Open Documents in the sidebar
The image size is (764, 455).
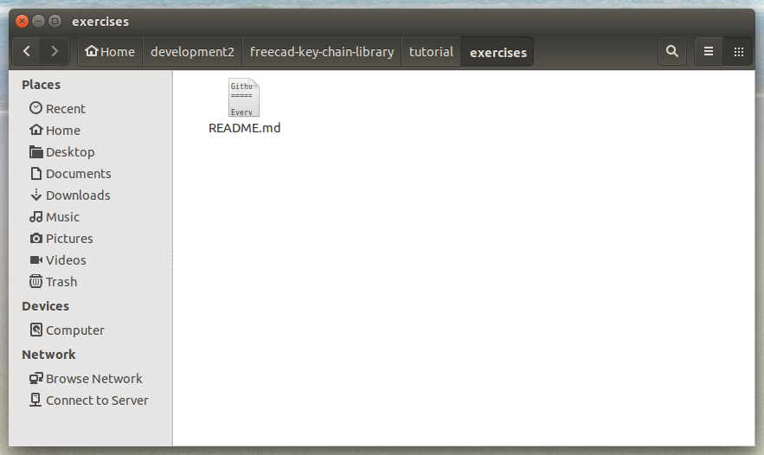click(90, 174)
